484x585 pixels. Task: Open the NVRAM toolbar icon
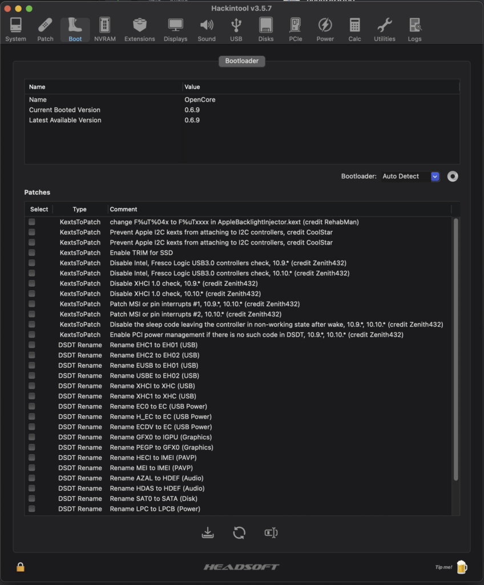(x=105, y=30)
